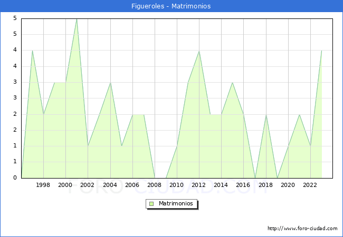The image size is (343, 237).
Task: Click the 2018 x-axis label
Action: click(x=265, y=185)
